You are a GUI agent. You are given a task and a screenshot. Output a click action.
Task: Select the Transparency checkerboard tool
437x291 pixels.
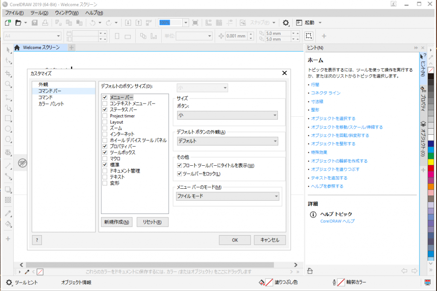tap(8, 200)
